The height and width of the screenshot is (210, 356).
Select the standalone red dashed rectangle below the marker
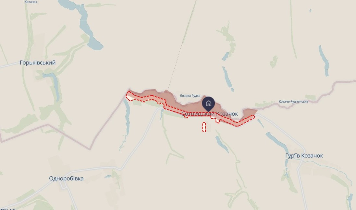tap(204, 127)
